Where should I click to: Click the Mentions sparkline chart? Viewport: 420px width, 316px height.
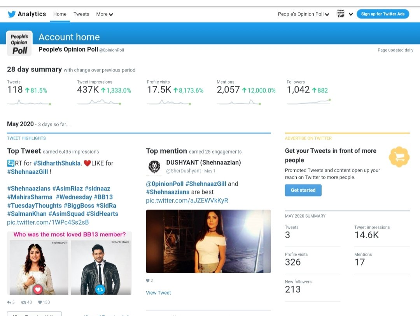point(239,102)
